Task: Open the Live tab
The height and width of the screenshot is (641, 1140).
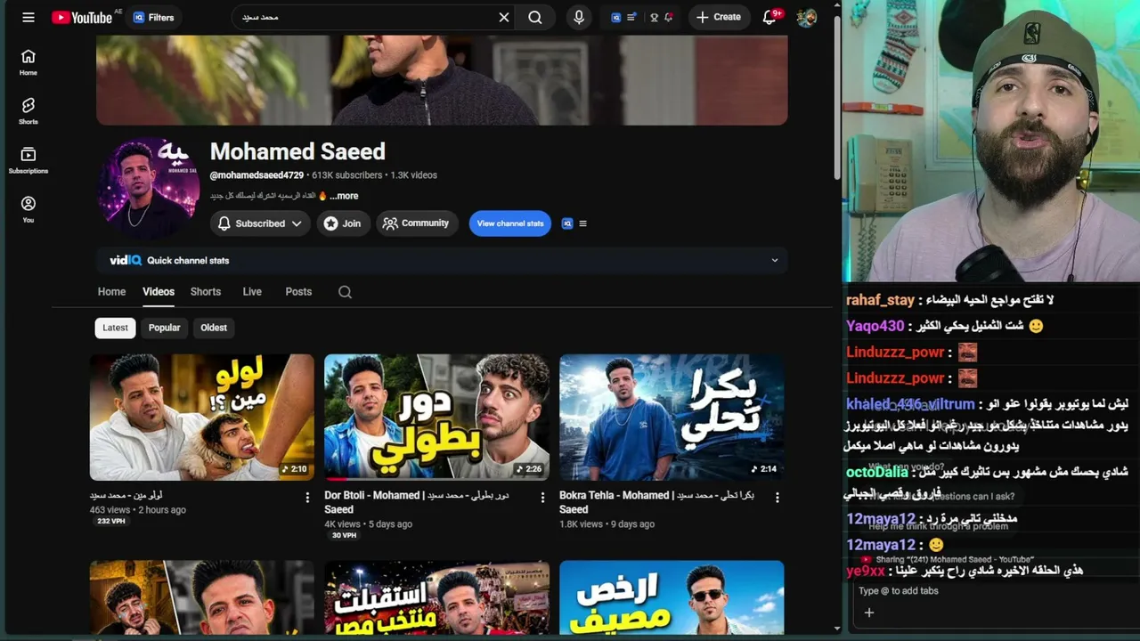Action: click(252, 292)
